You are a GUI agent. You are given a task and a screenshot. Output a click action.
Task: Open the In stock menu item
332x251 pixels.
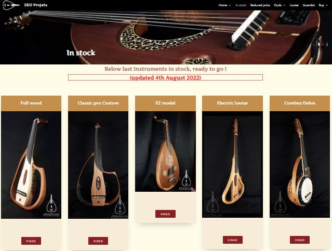(241, 5)
